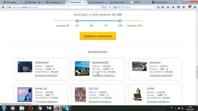Click the RU language indicator in the tray
Image resolution: width=198 pixels, height=111 pixels.
[x=171, y=108]
